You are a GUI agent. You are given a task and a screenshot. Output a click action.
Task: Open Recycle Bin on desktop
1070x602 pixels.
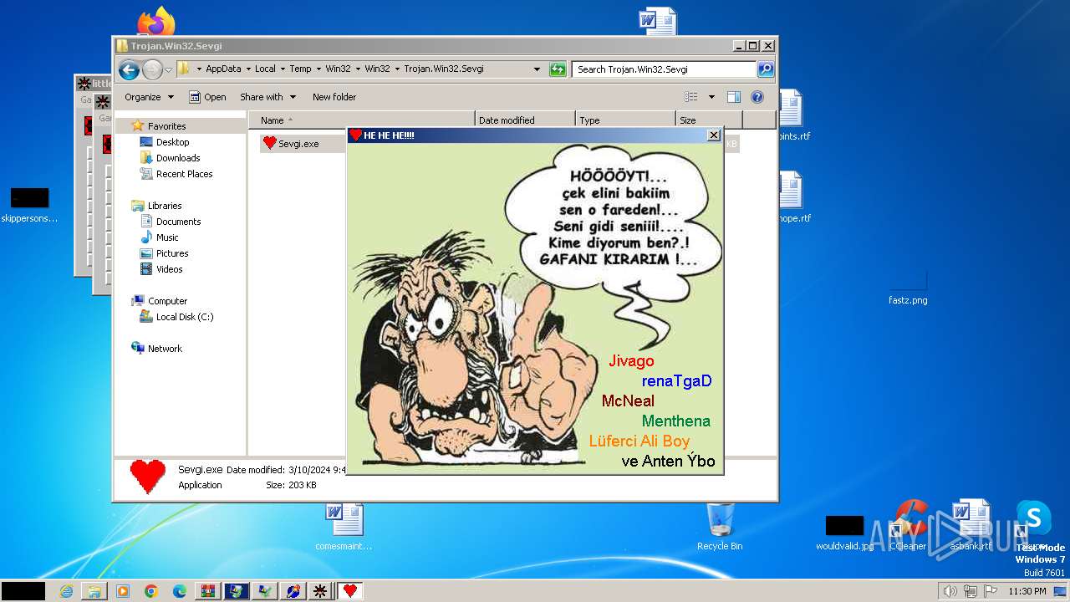(x=720, y=526)
